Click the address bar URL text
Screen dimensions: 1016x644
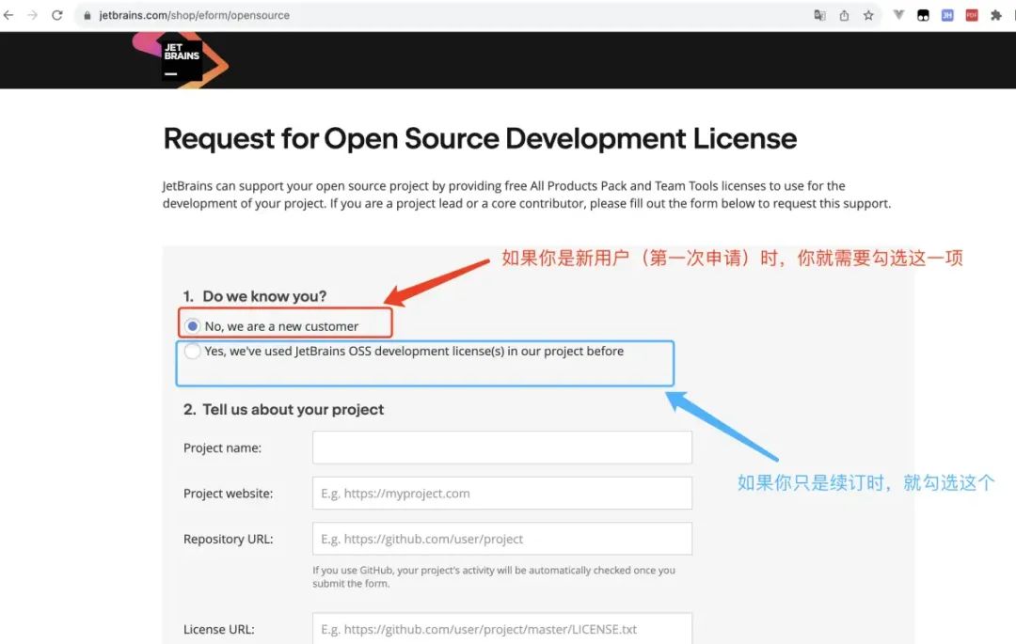pyautogui.click(x=195, y=15)
